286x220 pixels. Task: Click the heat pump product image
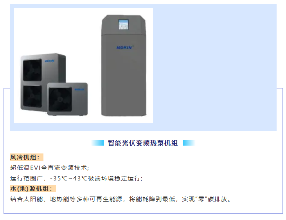point(84,65)
